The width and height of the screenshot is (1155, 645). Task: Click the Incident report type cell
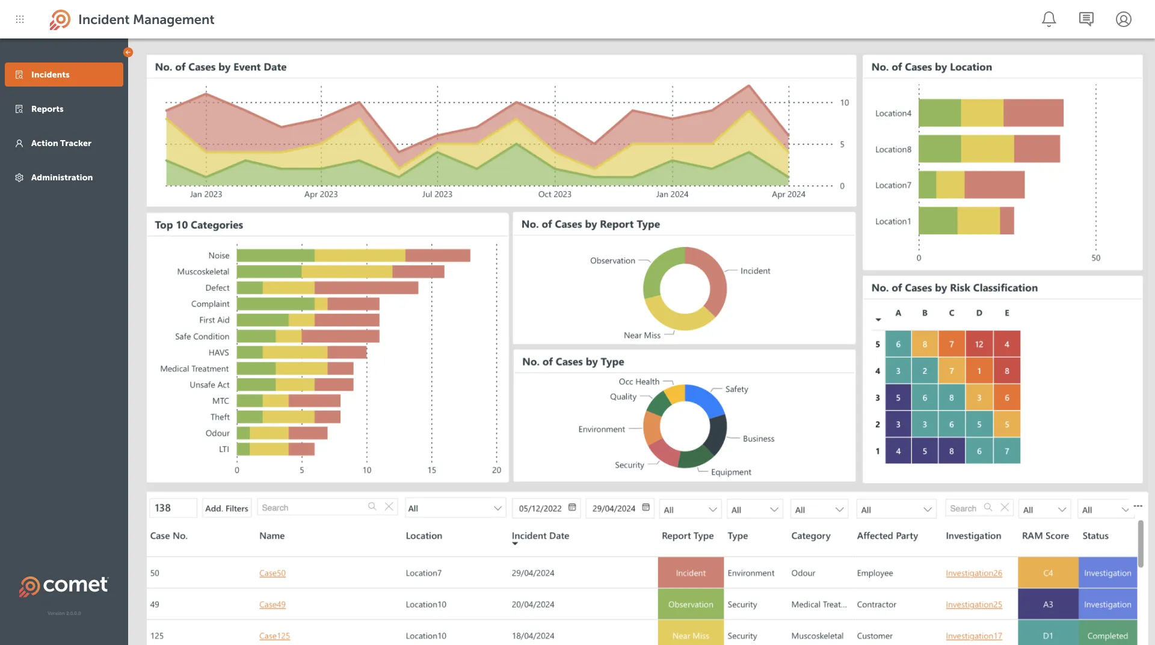coord(691,573)
